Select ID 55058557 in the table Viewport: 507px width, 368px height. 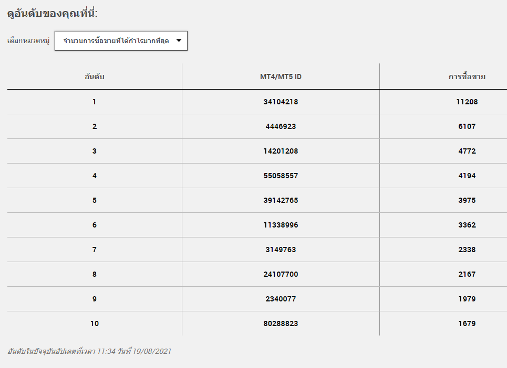[281, 176]
